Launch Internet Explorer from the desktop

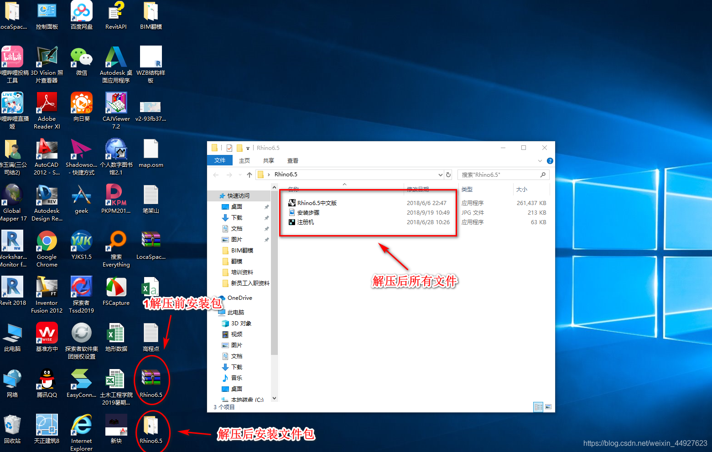[x=82, y=432]
